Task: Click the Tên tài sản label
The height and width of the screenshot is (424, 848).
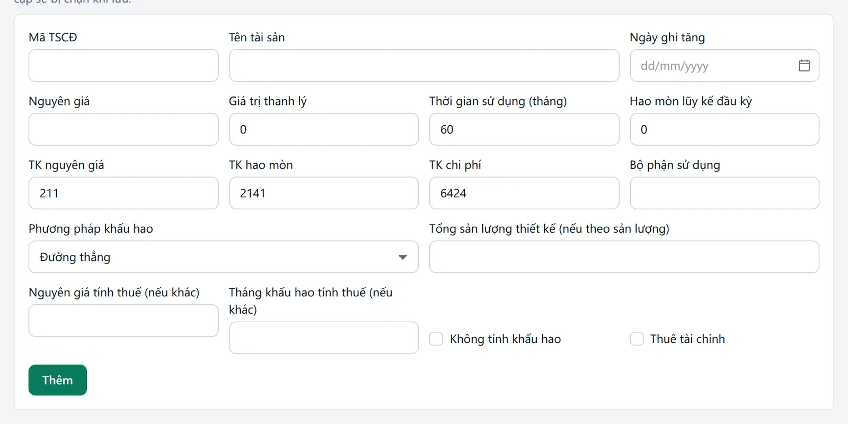Action: (x=257, y=37)
